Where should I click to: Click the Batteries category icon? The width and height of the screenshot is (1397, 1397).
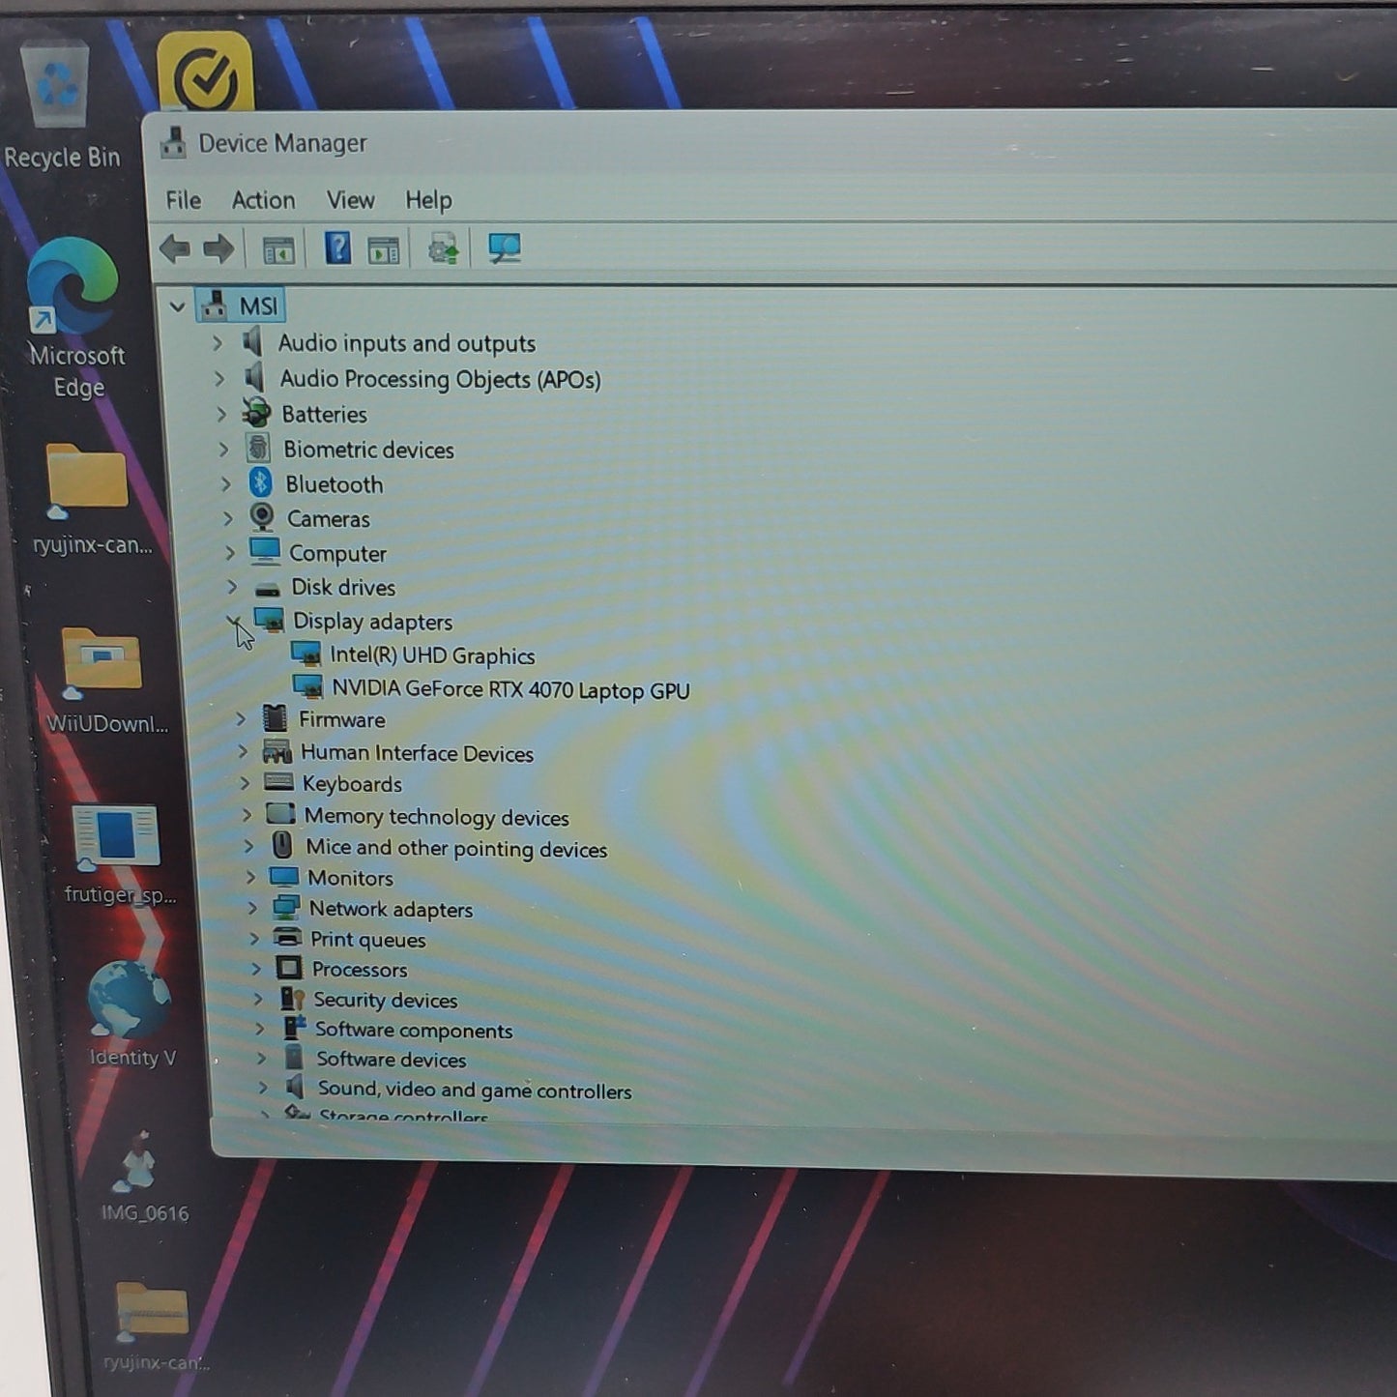click(x=256, y=413)
